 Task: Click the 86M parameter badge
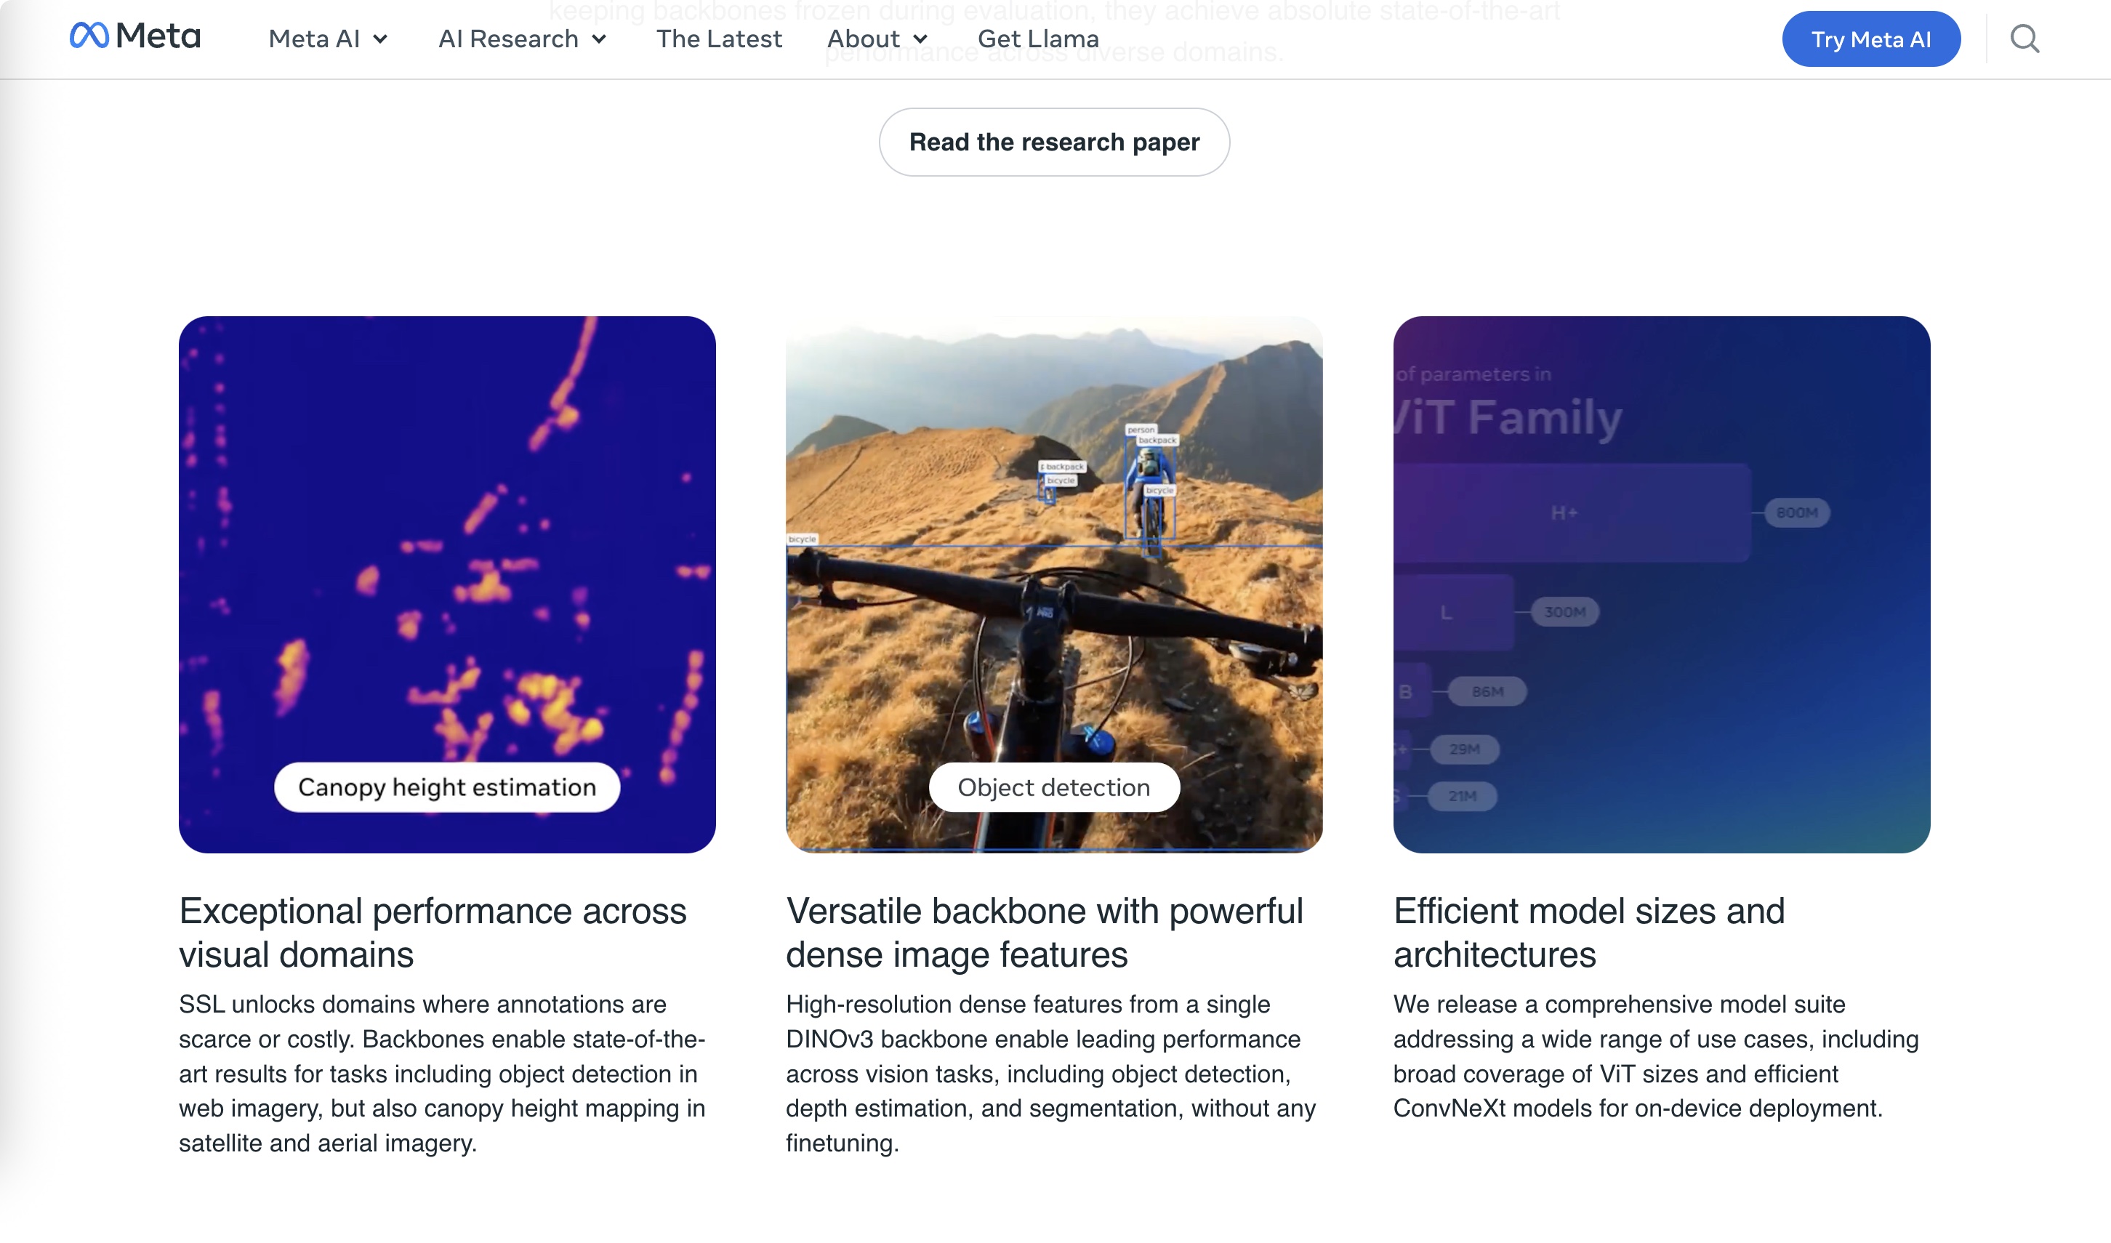[1487, 692]
